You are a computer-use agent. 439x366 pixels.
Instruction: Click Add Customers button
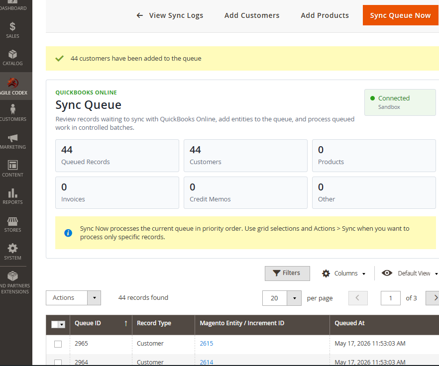252,15
